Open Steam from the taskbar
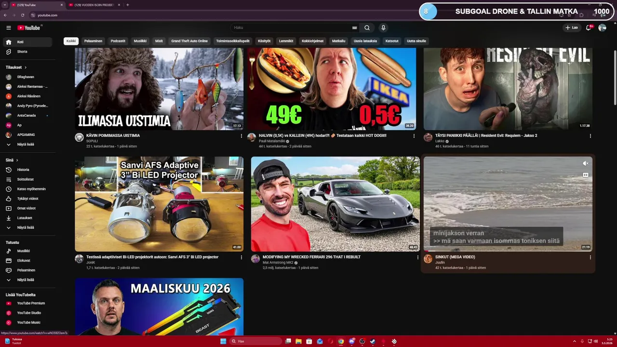Image resolution: width=617 pixels, height=347 pixels. point(373,341)
